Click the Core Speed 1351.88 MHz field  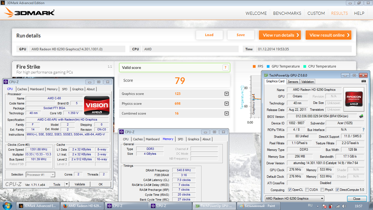39,150
